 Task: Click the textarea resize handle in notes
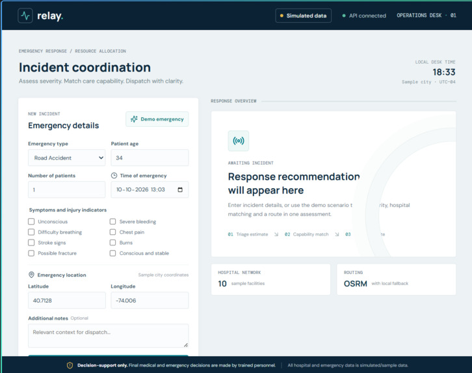click(186, 345)
